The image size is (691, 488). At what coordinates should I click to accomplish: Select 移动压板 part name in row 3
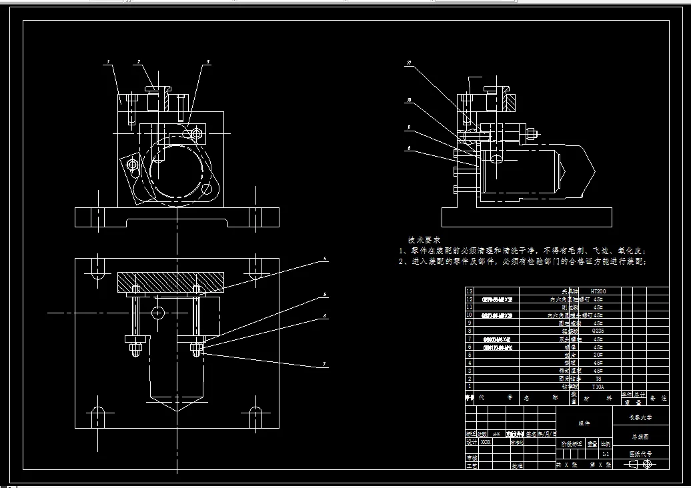pos(571,371)
